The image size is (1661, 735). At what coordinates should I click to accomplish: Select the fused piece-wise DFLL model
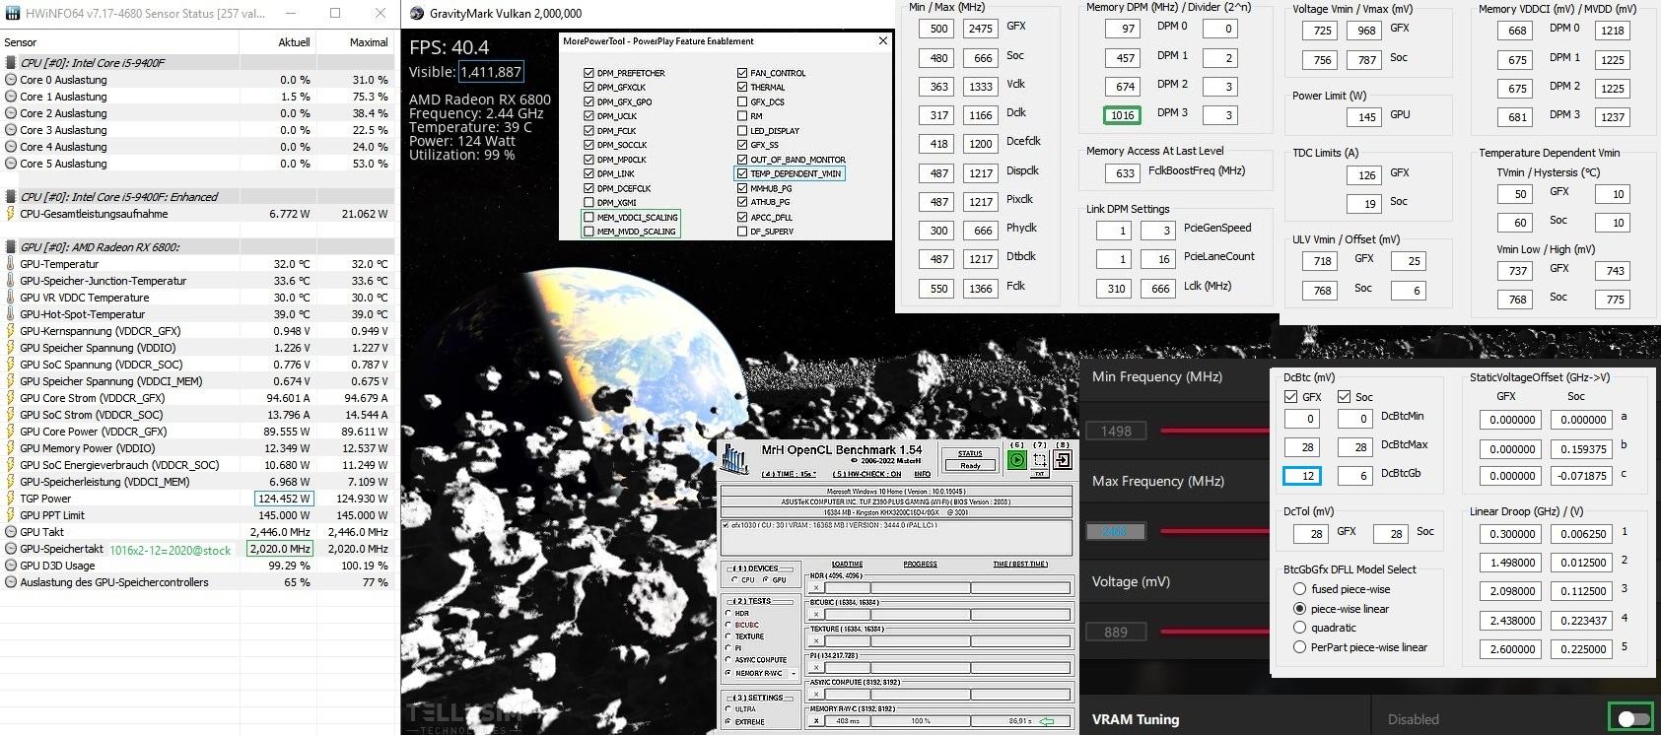click(1299, 589)
